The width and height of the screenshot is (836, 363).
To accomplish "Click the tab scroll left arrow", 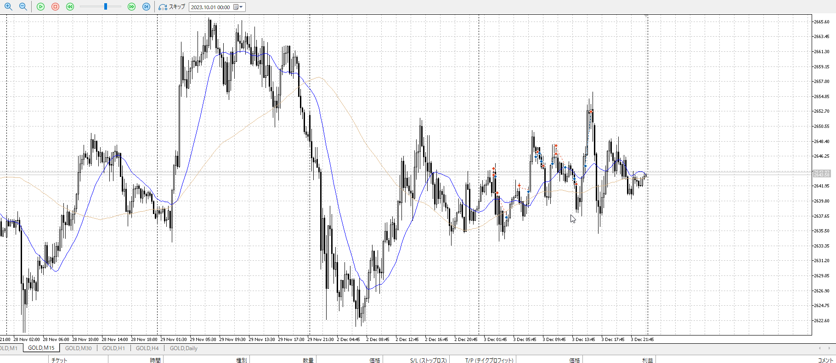I will click(x=820, y=348).
